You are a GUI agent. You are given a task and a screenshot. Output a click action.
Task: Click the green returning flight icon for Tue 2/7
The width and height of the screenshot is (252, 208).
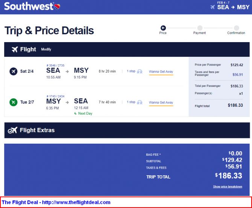pos(14,102)
